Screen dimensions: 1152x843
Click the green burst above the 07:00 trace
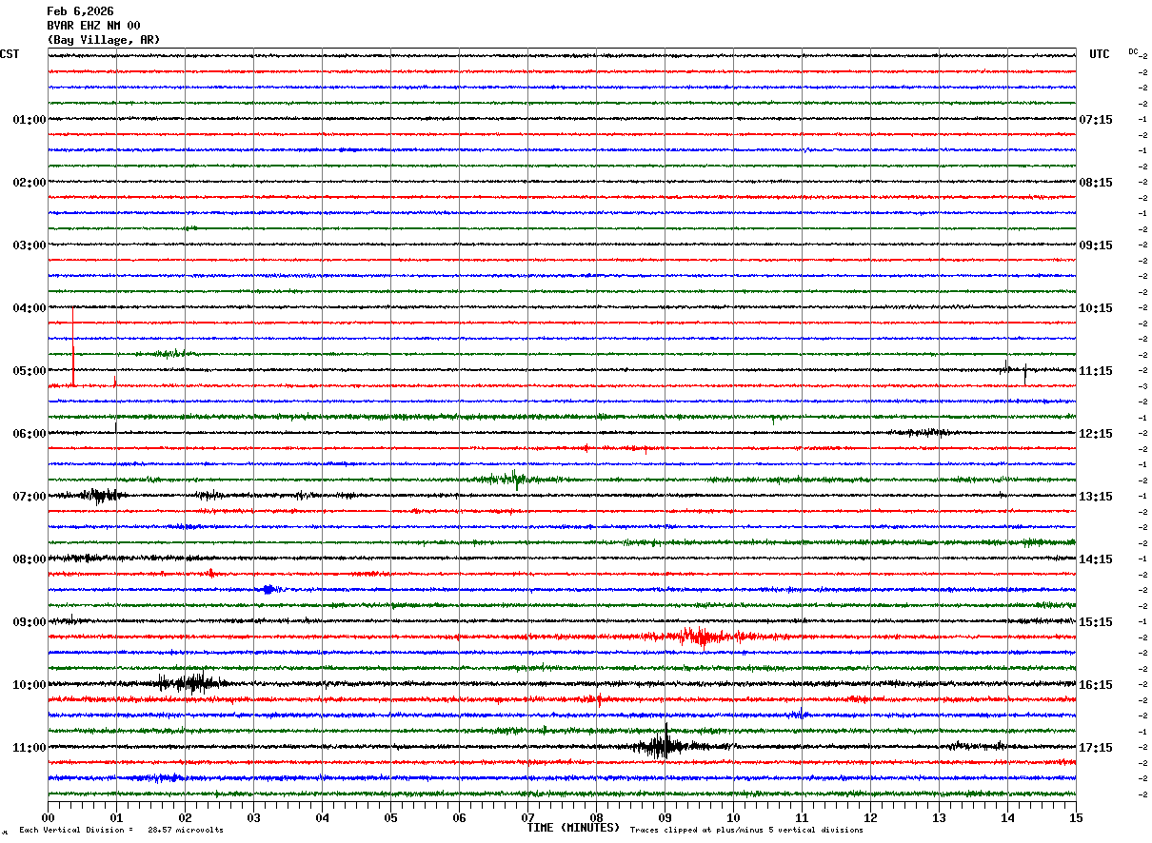point(514,479)
